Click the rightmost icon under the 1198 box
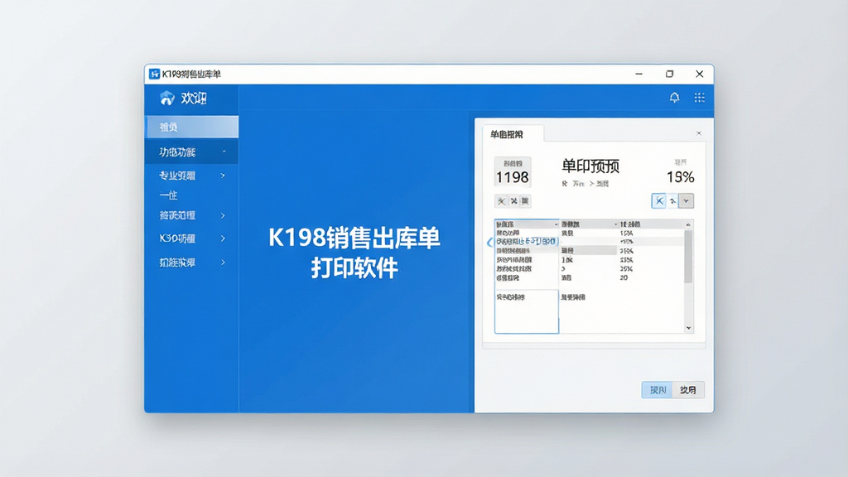Image resolution: width=848 pixels, height=477 pixels. point(525,201)
